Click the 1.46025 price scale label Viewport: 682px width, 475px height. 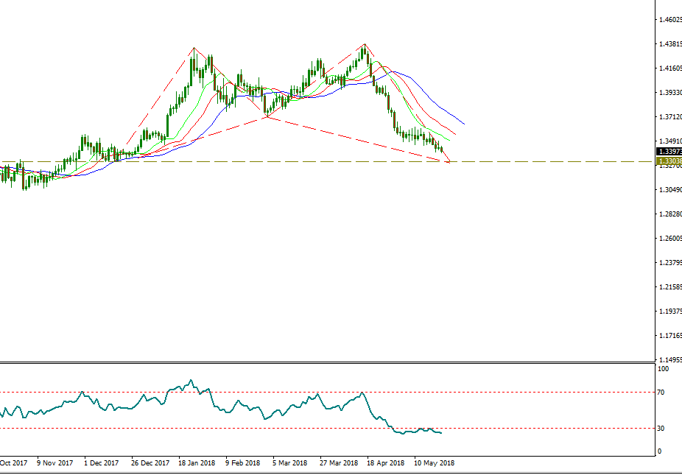tap(670, 20)
